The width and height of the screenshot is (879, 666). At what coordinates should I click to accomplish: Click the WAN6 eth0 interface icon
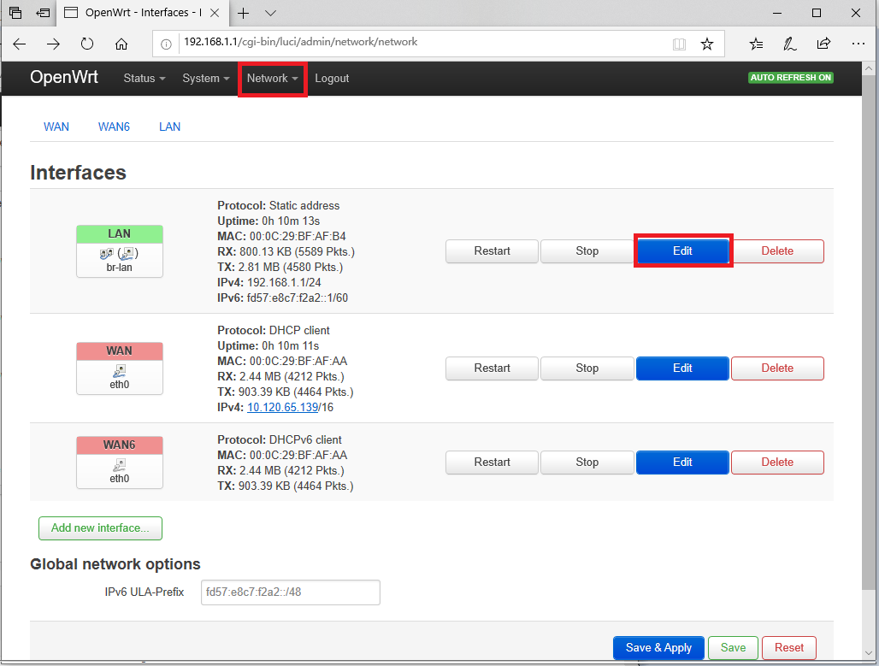pyautogui.click(x=120, y=463)
